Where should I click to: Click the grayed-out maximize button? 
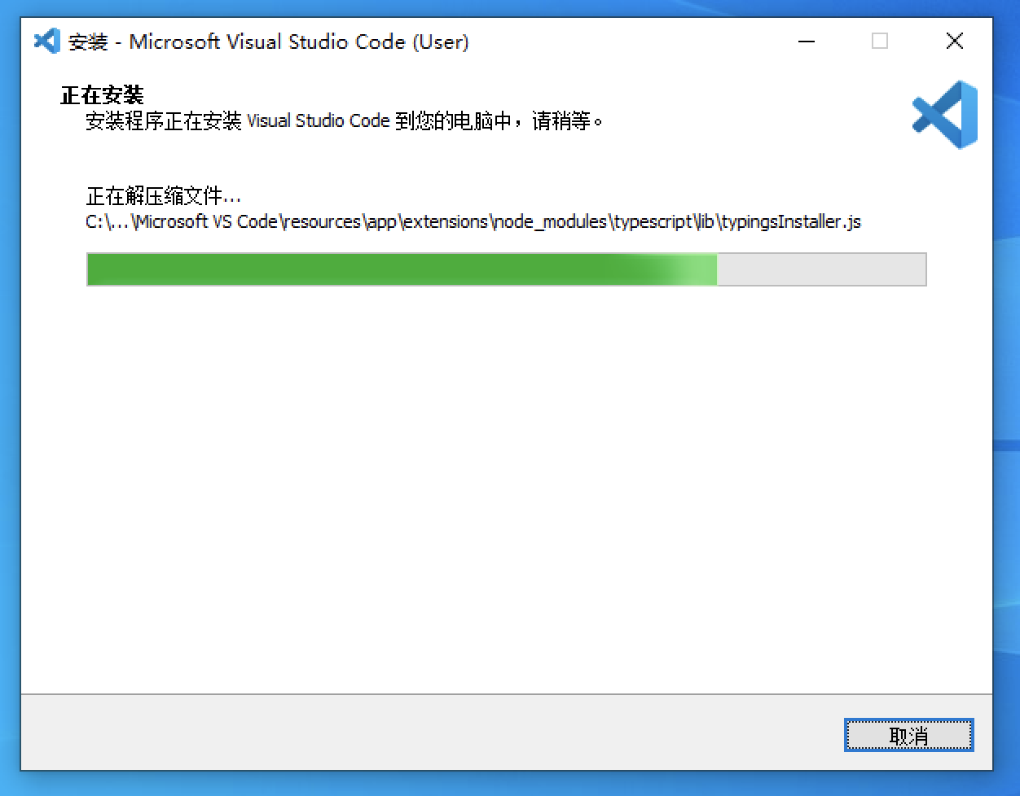point(880,41)
